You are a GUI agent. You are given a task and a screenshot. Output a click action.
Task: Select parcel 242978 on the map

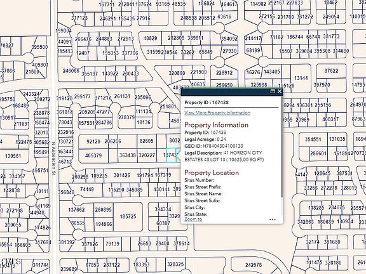pos(254,265)
